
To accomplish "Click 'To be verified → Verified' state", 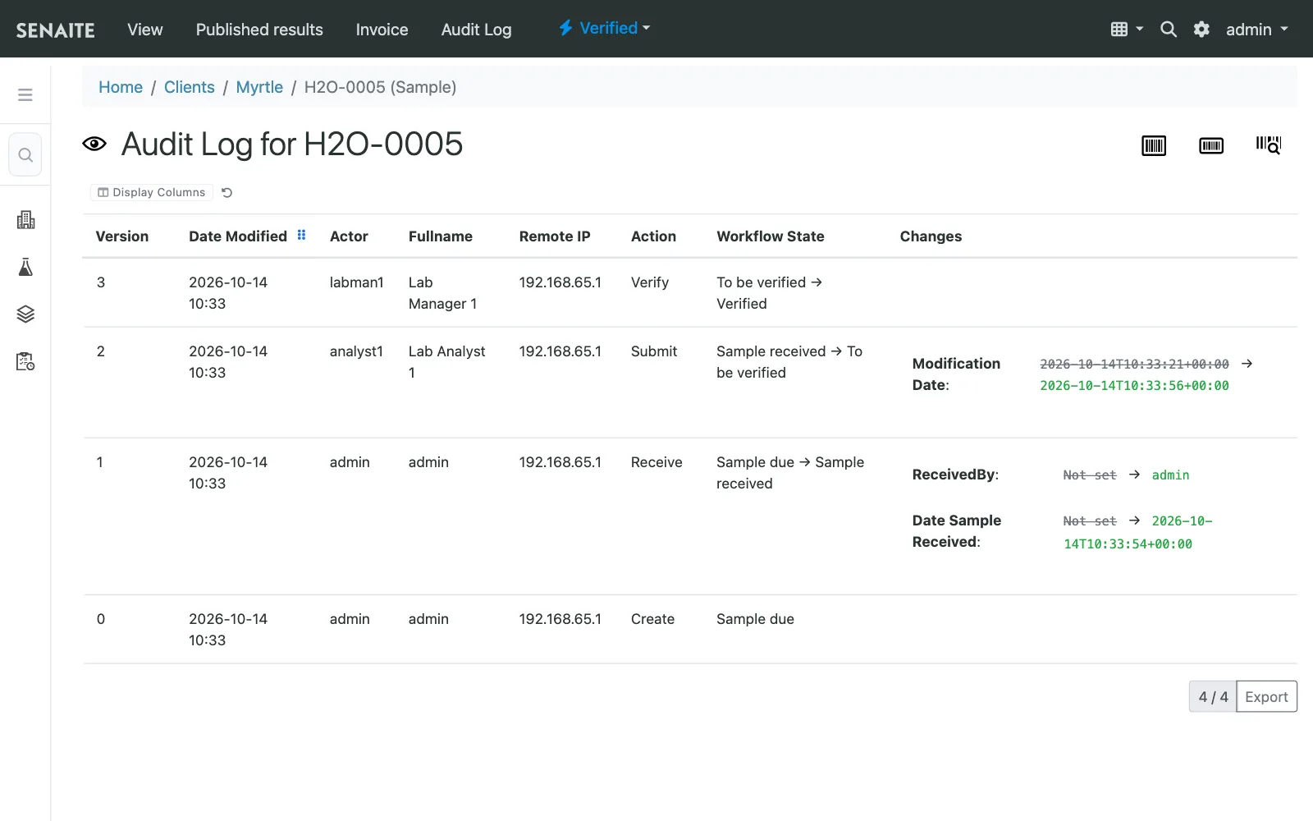I will pos(769,293).
